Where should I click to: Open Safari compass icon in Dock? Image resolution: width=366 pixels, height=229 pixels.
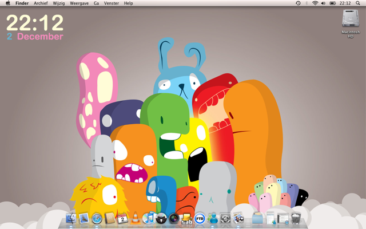click(x=97, y=219)
